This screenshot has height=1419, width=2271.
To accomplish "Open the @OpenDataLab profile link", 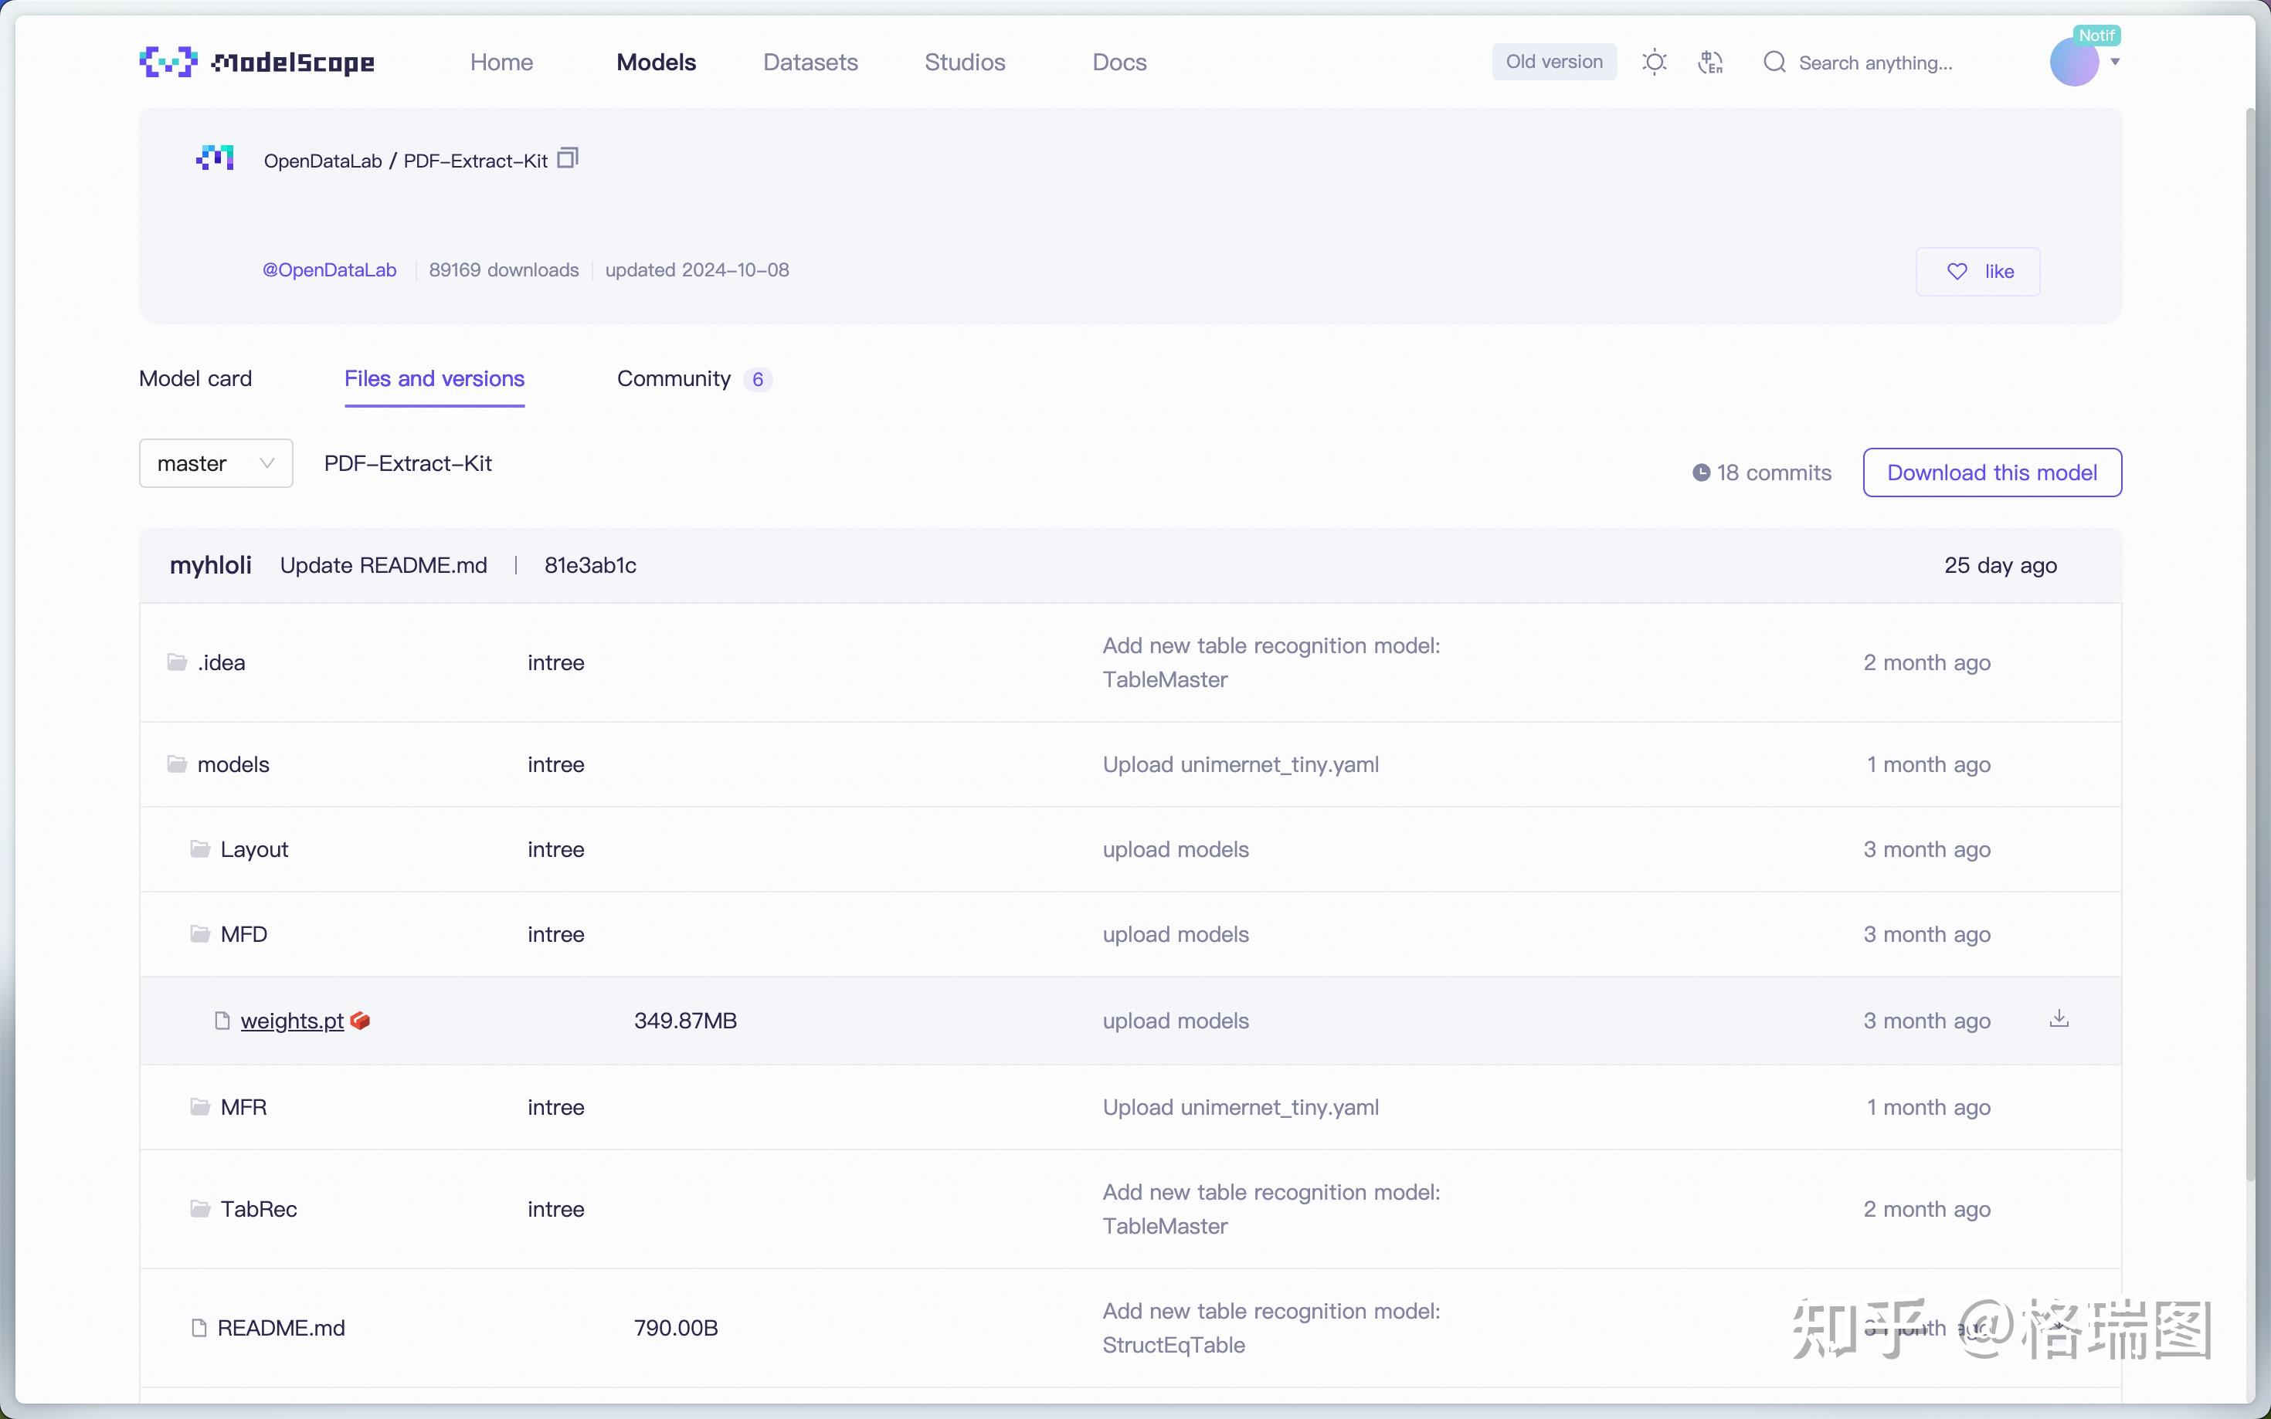I will pos(330,270).
